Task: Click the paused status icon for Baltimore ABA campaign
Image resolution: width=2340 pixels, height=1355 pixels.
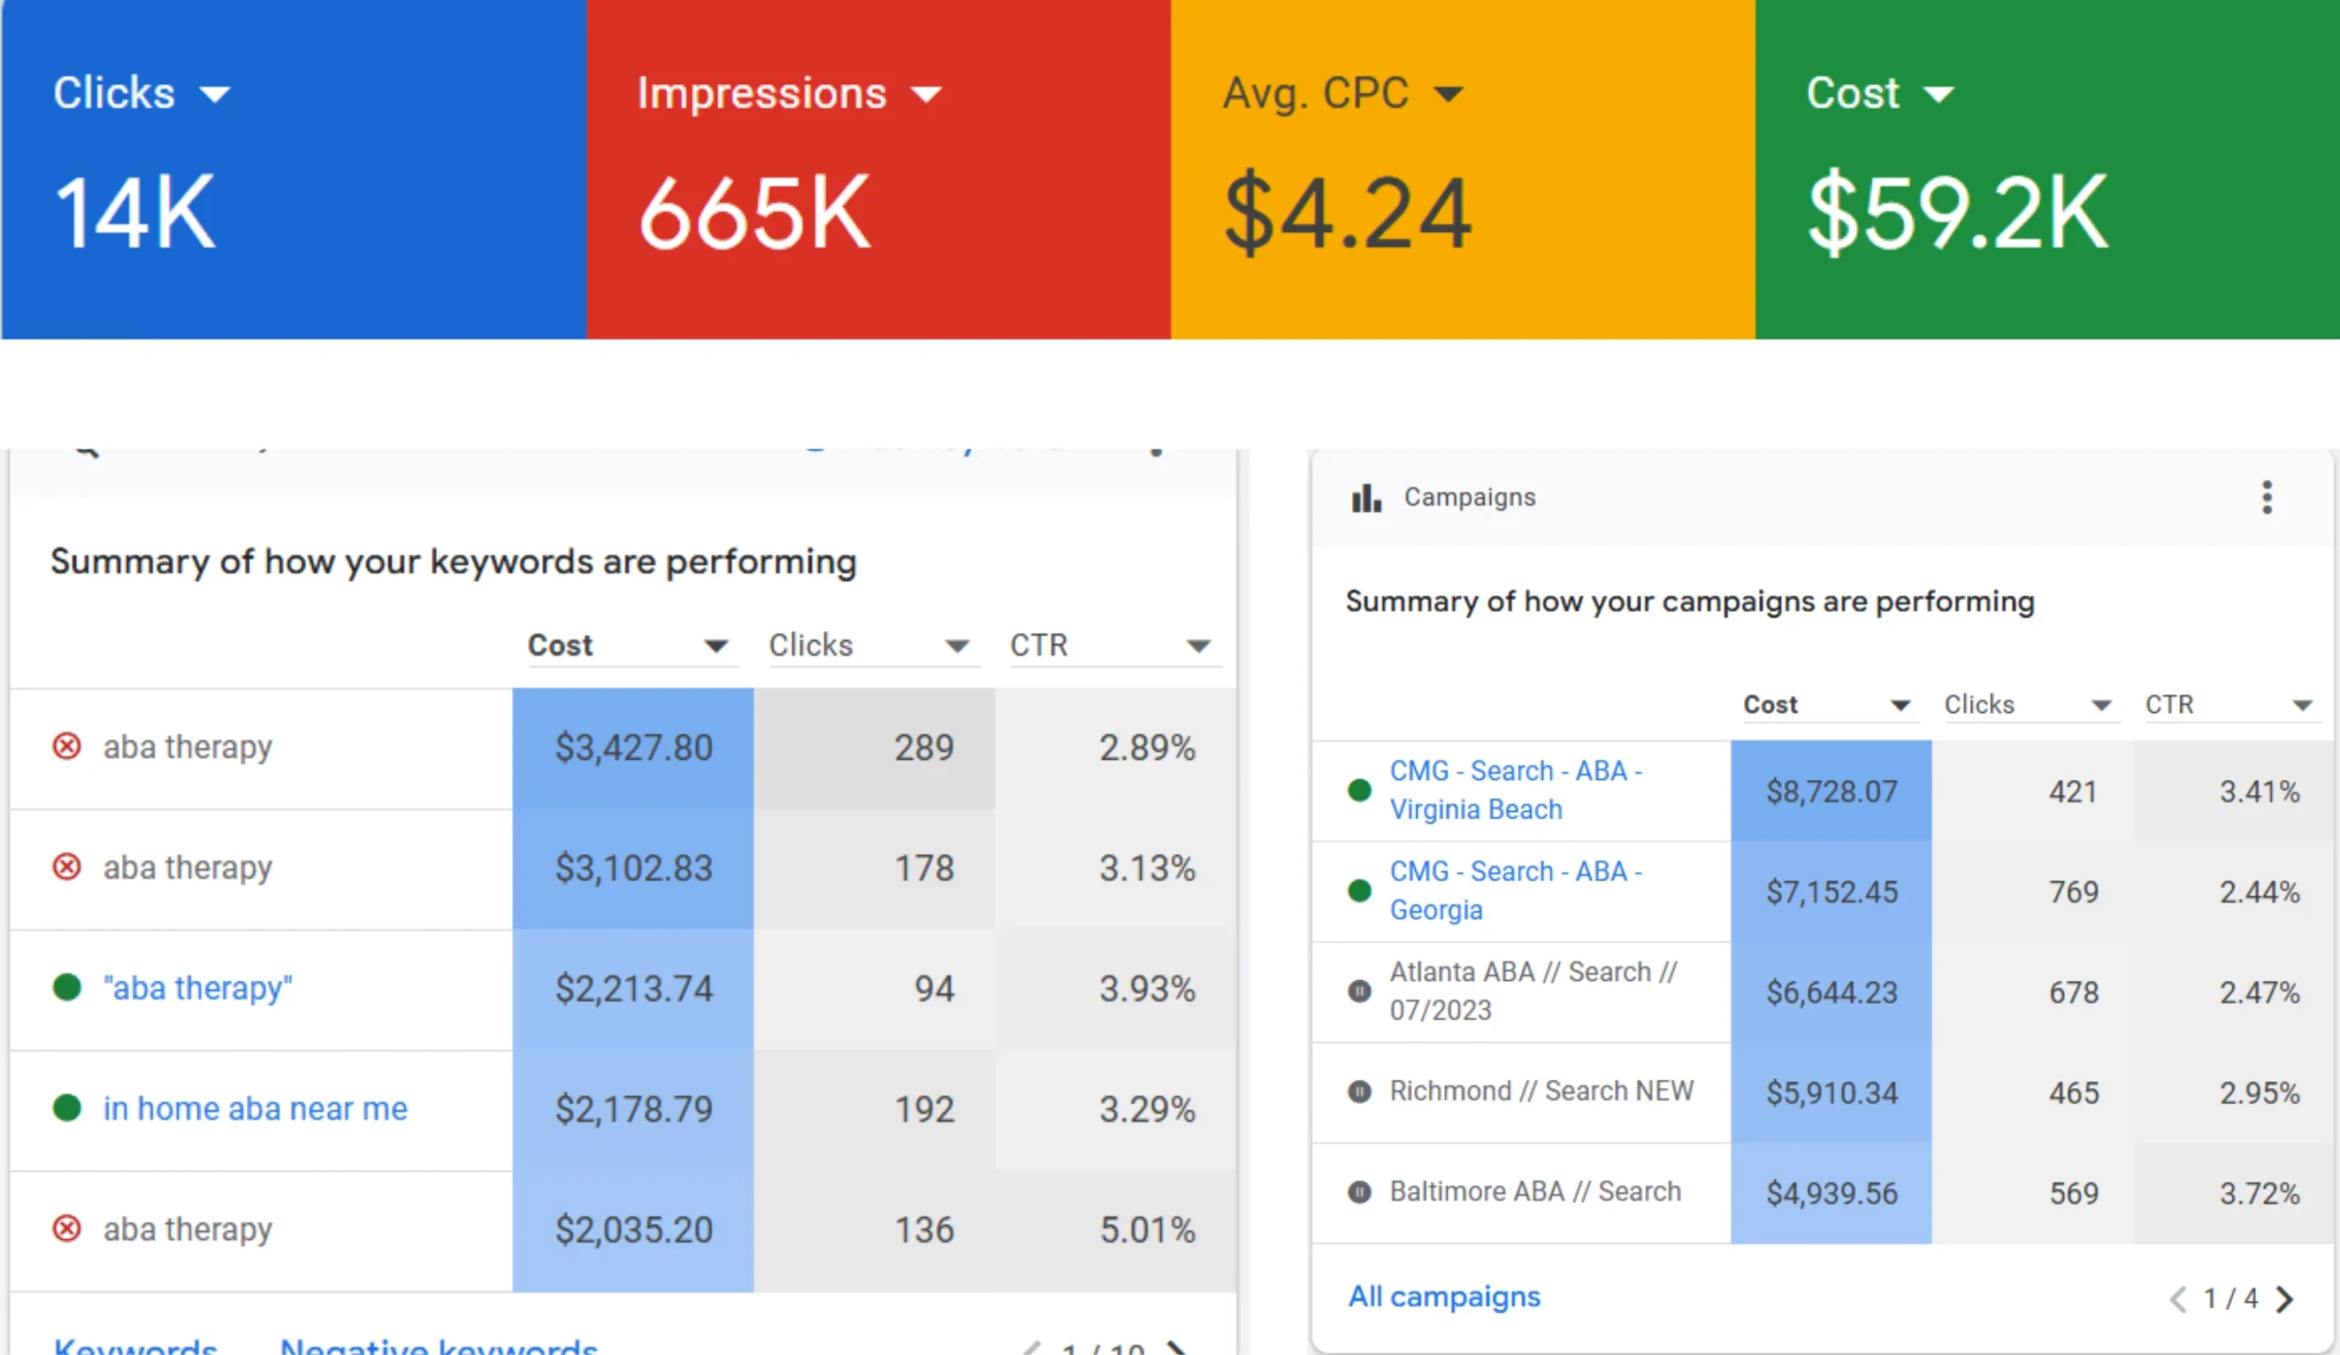Action: (1359, 1191)
